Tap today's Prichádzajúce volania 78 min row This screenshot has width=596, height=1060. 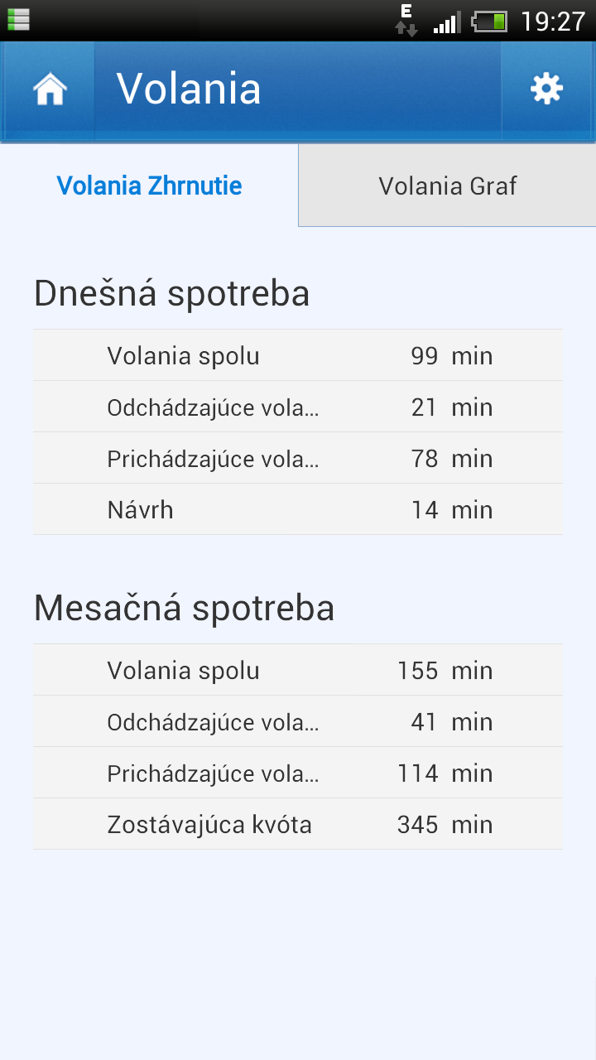coord(298,459)
